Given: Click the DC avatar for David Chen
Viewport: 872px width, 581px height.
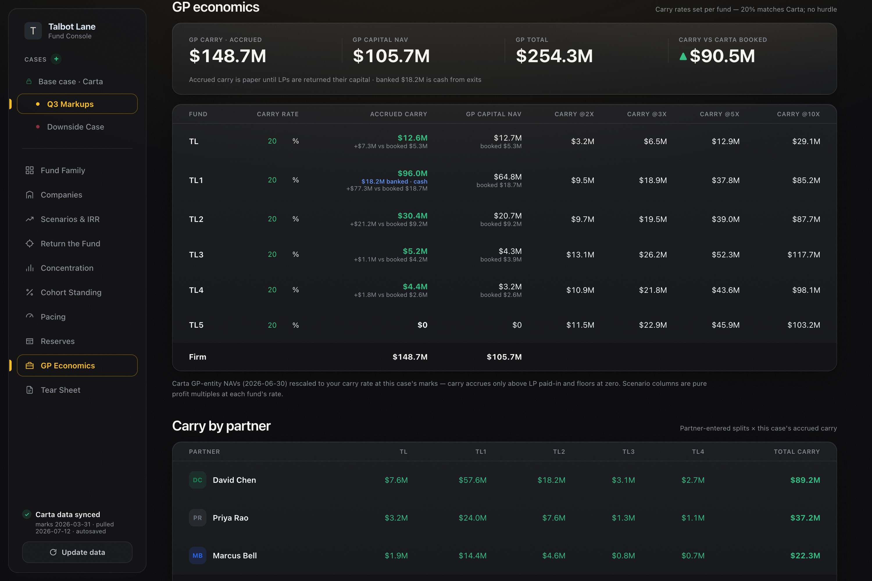Looking at the screenshot, I should pyautogui.click(x=198, y=480).
